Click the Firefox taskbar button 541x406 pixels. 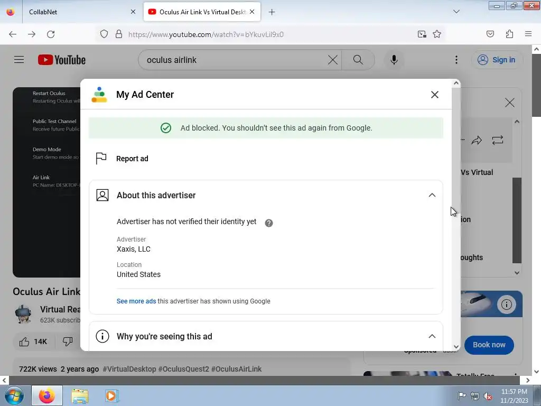point(47,396)
